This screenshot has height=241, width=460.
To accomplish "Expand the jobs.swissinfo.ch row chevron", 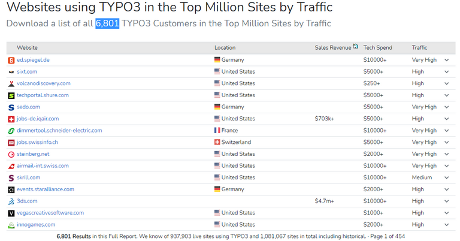I will (446, 142).
